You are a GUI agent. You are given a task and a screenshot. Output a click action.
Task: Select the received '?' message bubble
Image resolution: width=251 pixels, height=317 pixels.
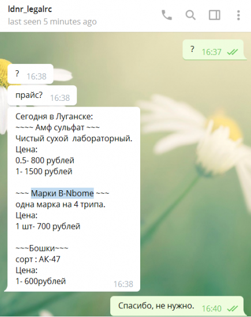point(31,74)
